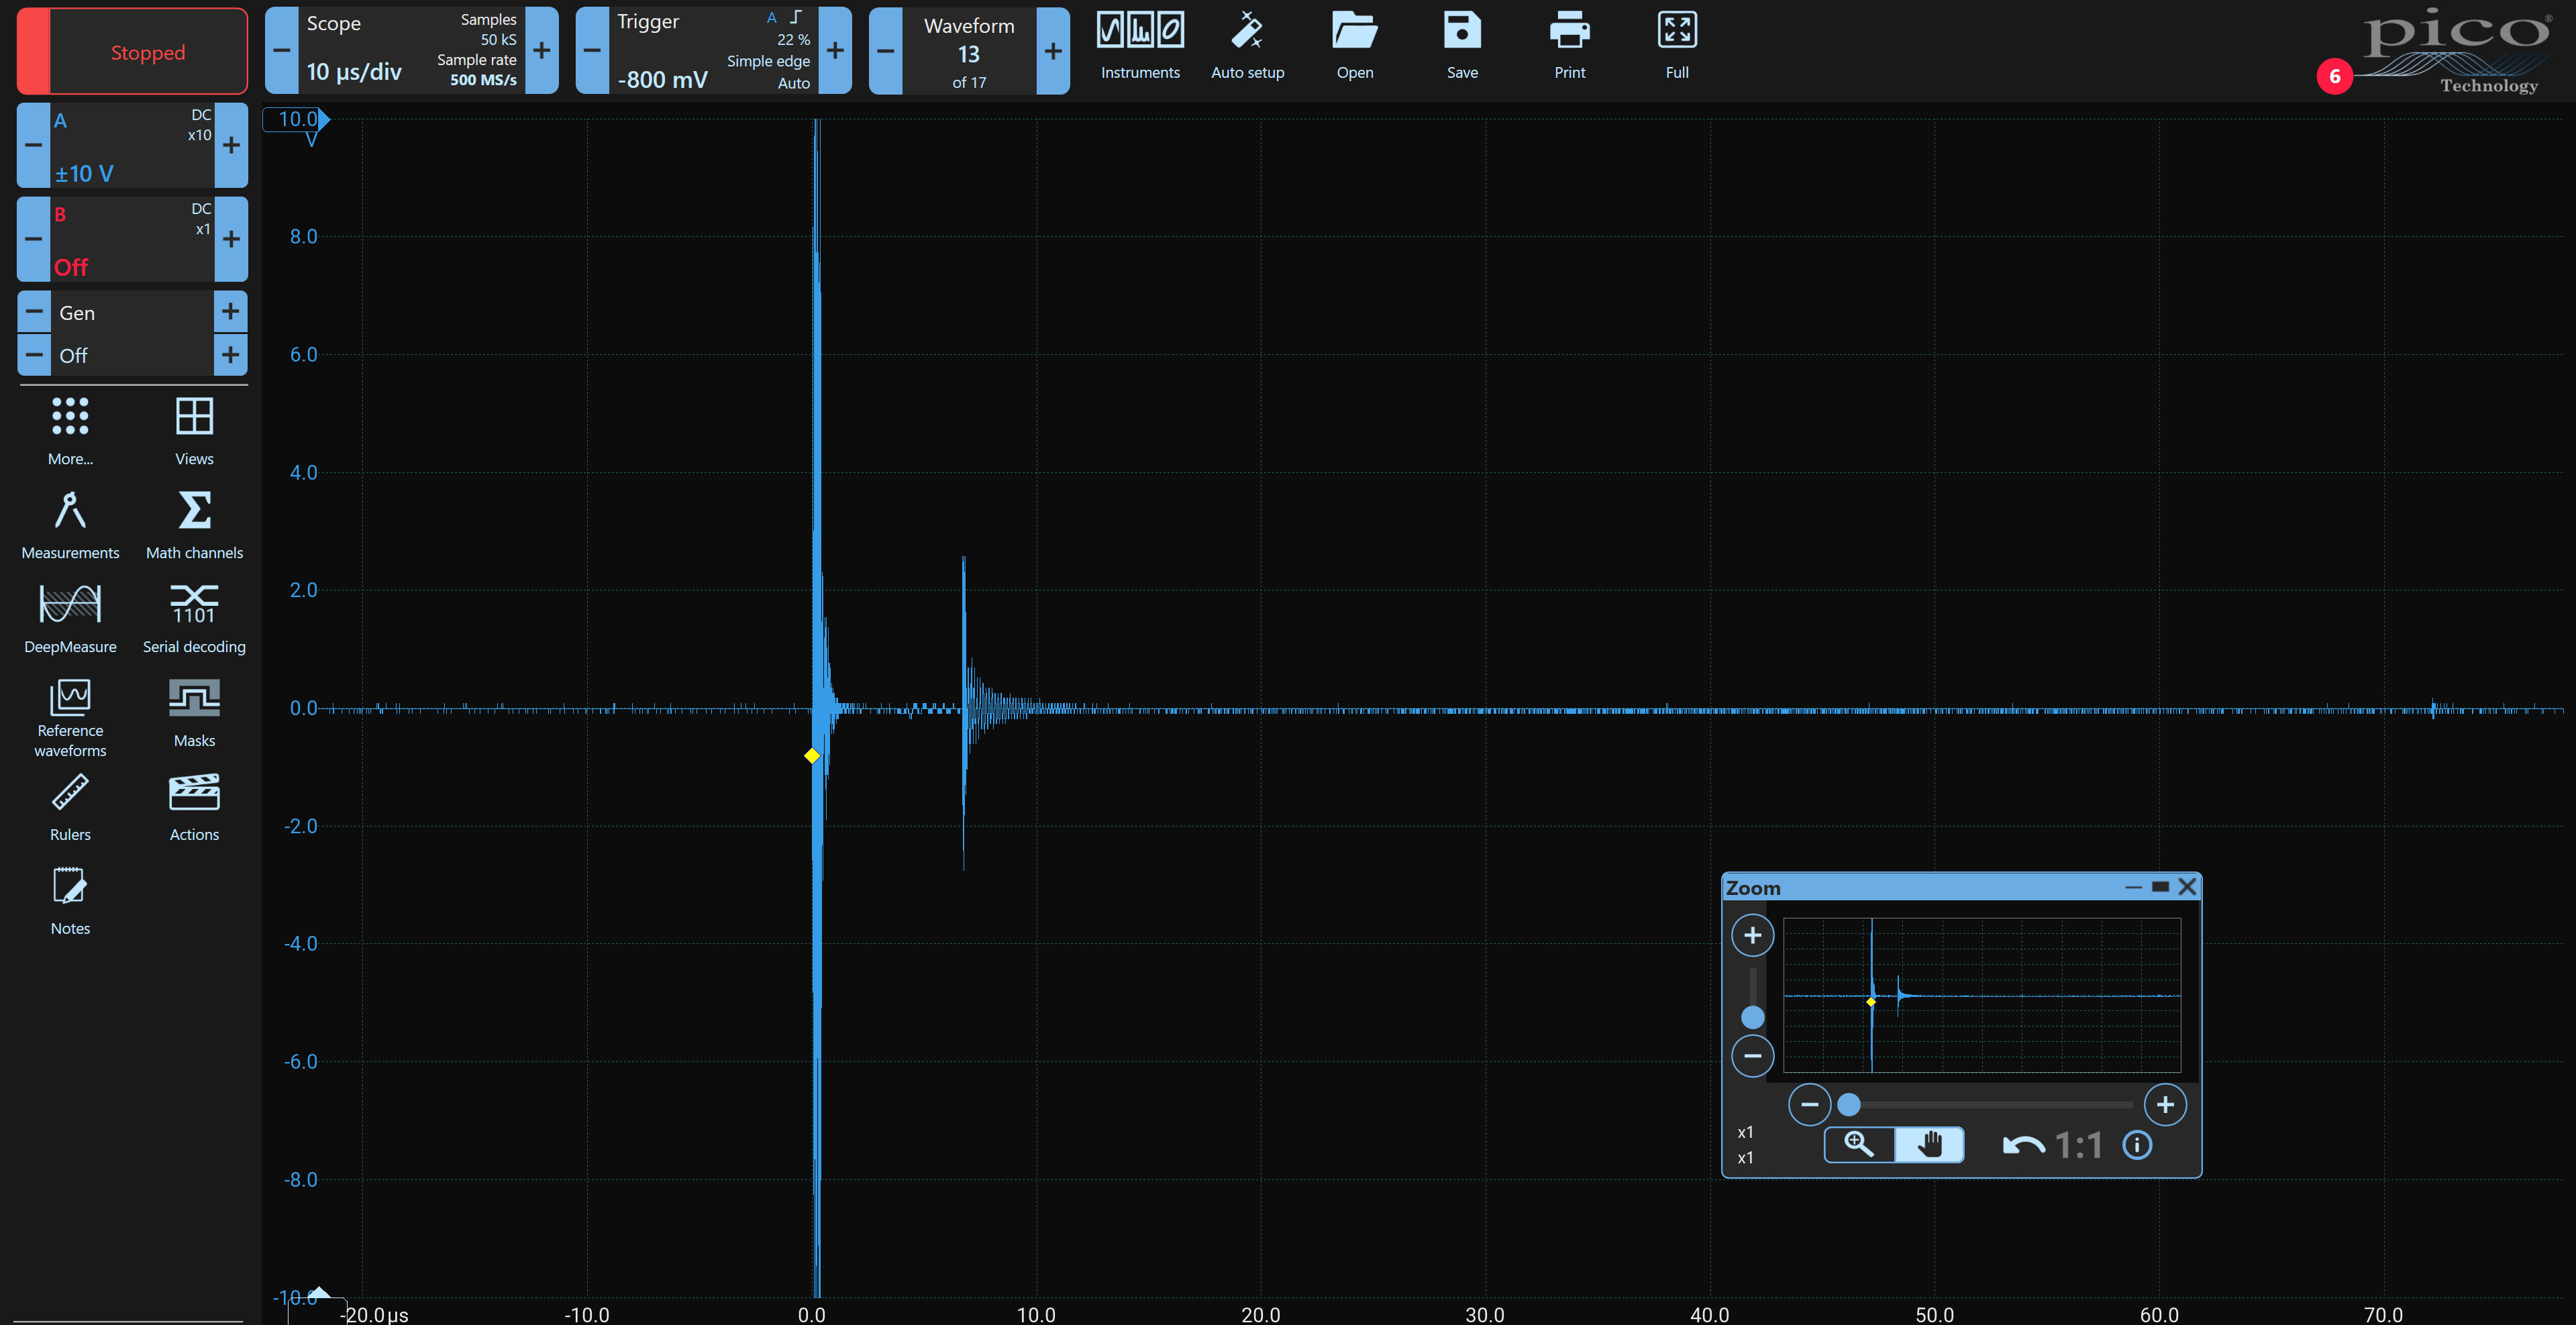
Task: Open the Scope 10 µs/div settings
Action: tap(411, 50)
